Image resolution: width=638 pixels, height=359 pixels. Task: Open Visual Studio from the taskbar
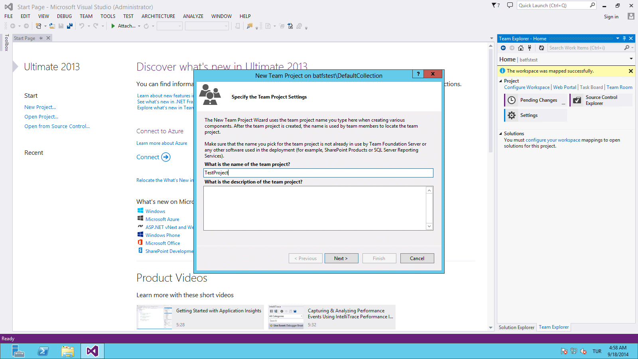point(92,351)
